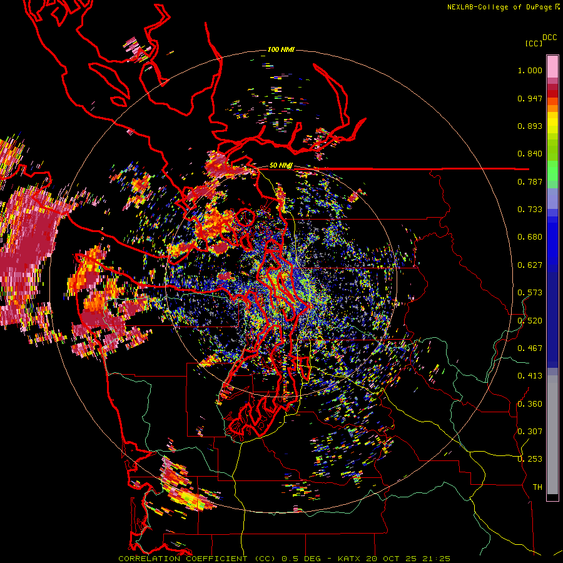Click the 0.467 color scale value

pos(530,348)
